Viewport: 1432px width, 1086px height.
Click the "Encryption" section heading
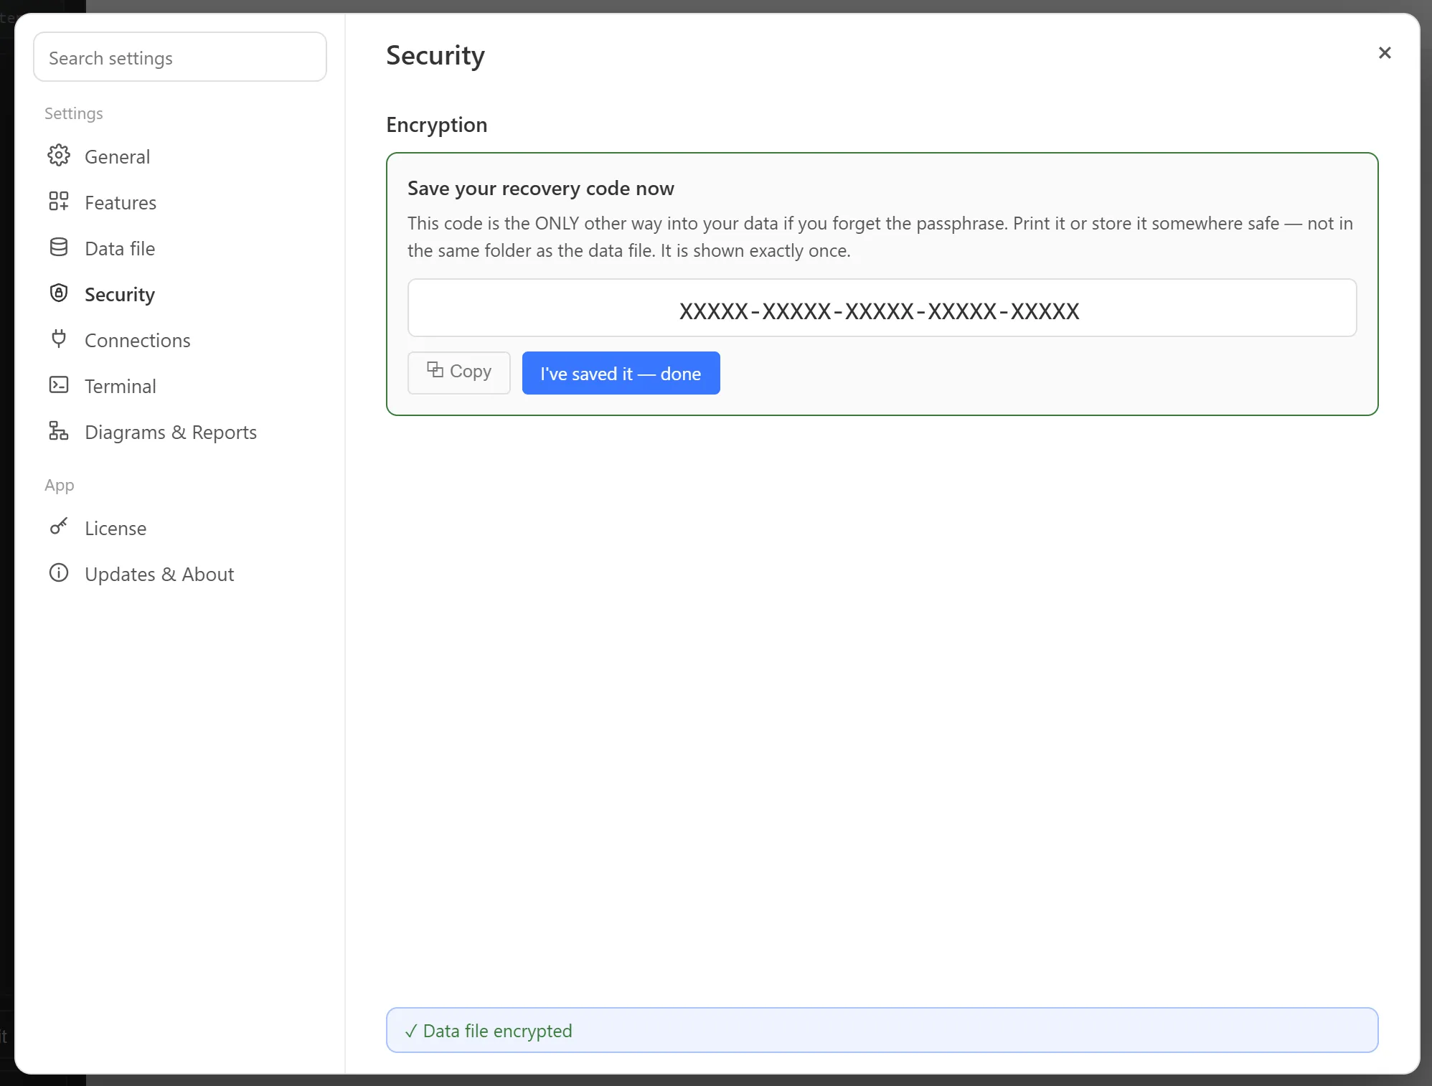click(x=437, y=125)
